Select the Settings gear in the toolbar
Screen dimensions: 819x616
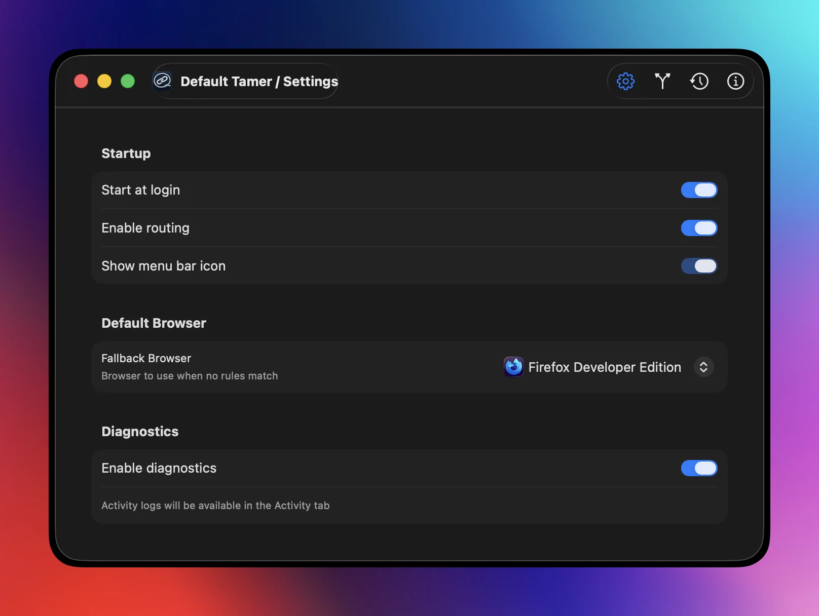(x=625, y=81)
